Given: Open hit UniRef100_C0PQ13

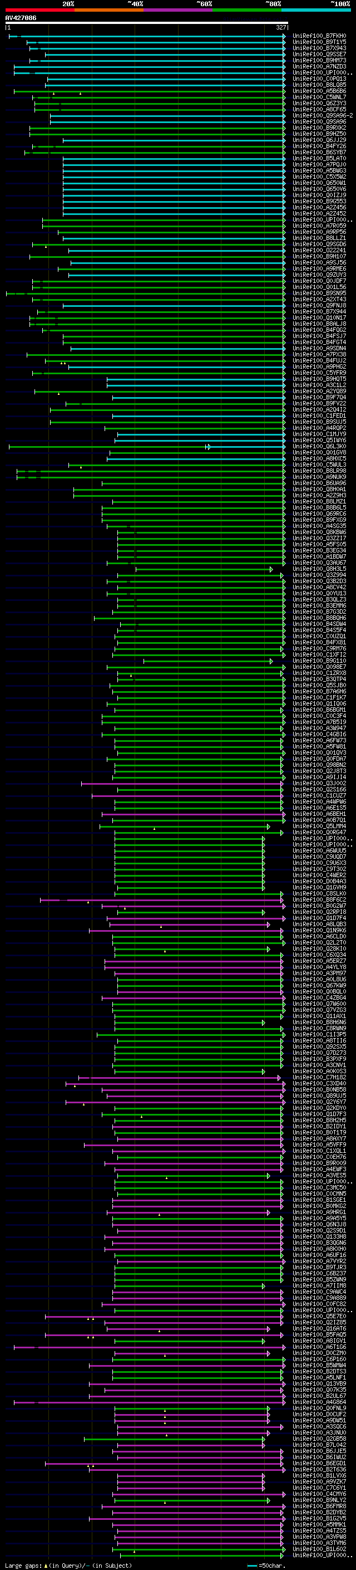Looking at the screenshot, I should pyautogui.click(x=319, y=79).
